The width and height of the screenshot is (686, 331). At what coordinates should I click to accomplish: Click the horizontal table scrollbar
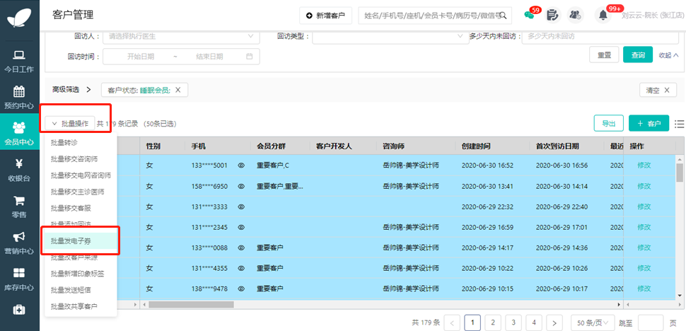point(191,304)
